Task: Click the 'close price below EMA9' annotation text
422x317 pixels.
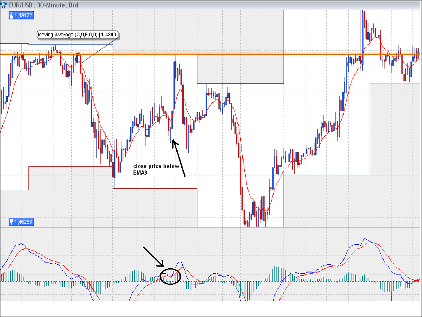Action: pyautogui.click(x=156, y=169)
